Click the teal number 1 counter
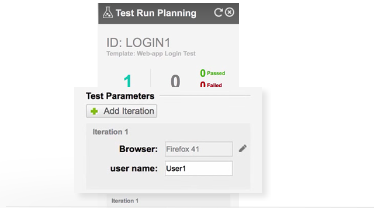The image size is (374, 210). (128, 80)
